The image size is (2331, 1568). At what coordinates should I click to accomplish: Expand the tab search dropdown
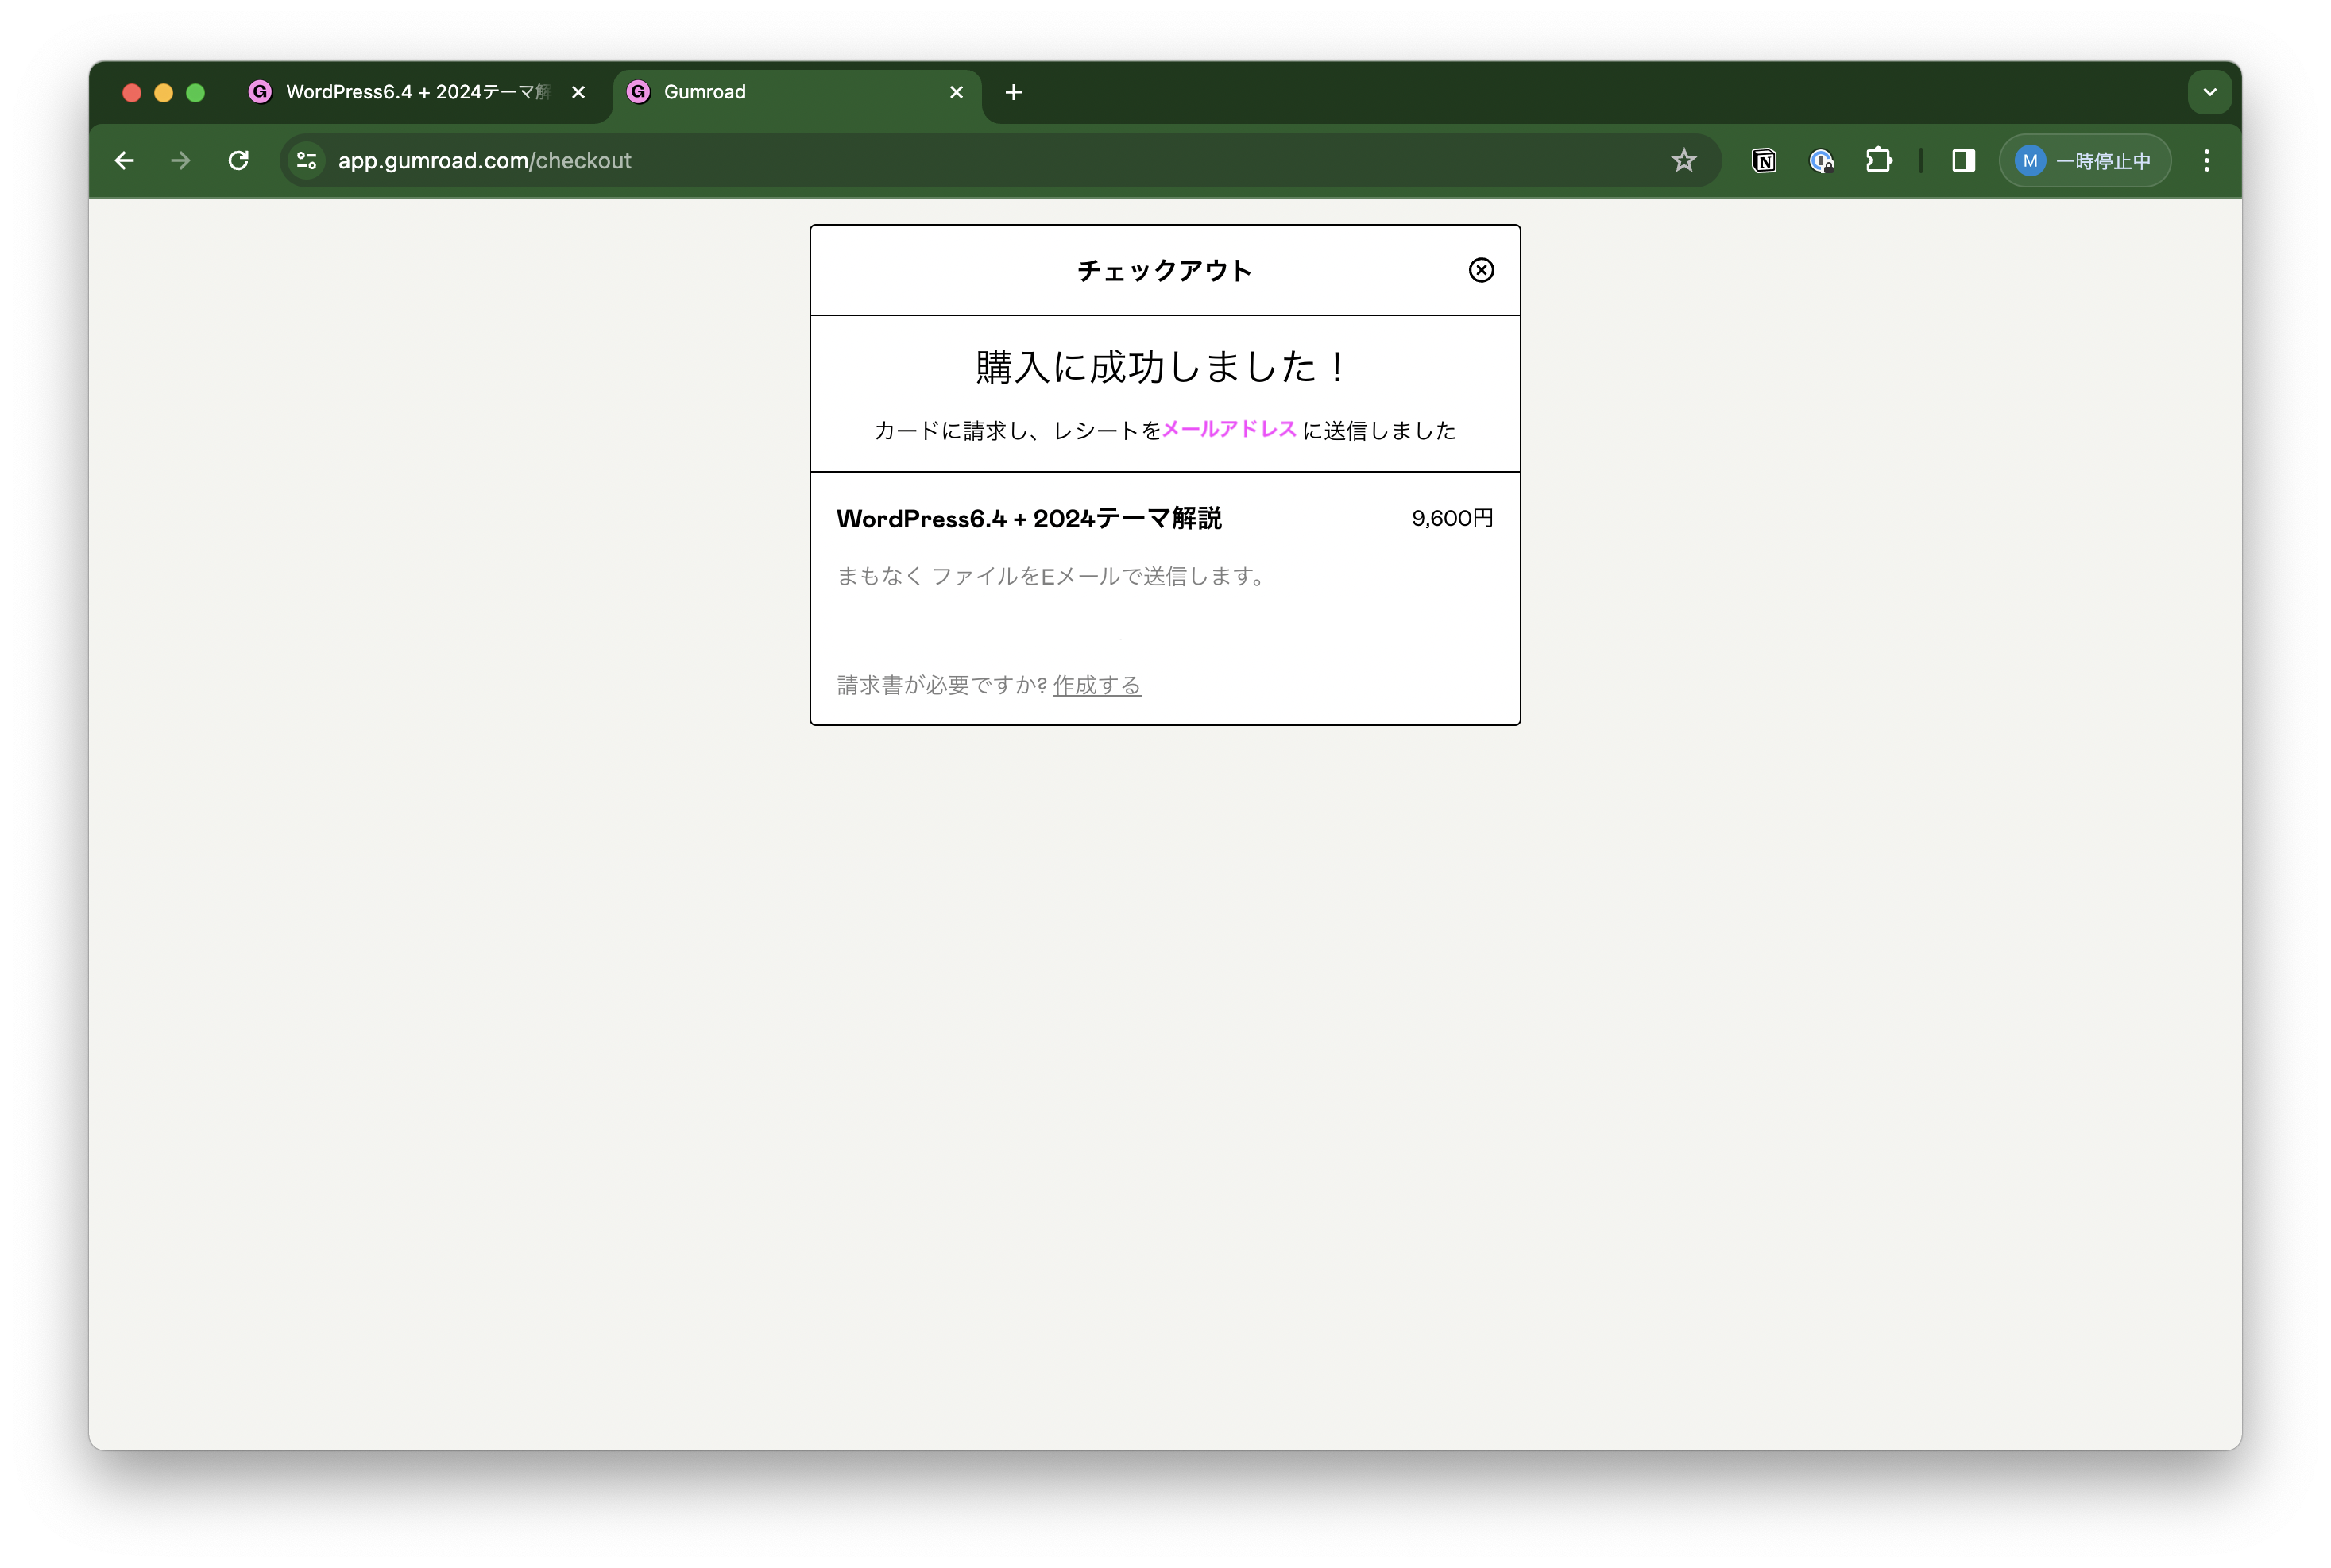[2210, 92]
